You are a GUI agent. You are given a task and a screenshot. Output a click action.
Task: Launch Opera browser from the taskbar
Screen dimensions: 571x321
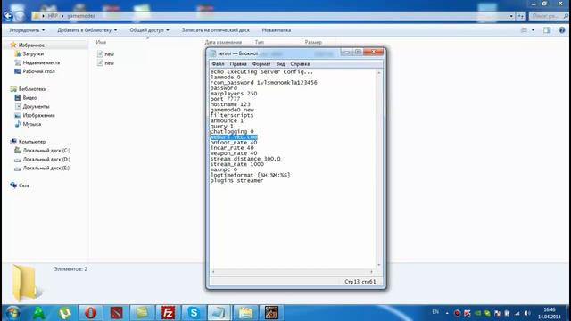click(x=90, y=313)
